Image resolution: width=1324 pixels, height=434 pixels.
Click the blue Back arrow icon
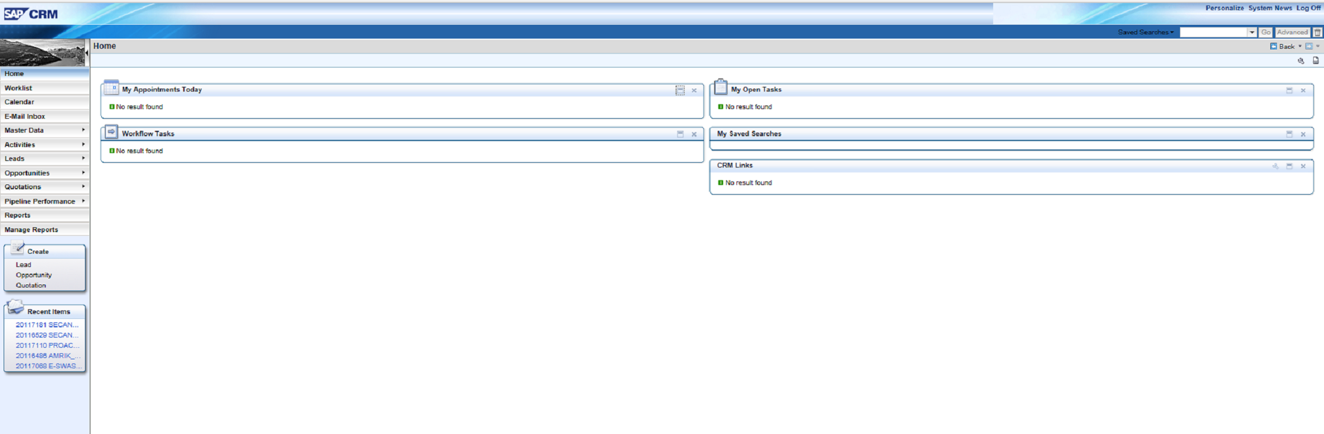(1273, 46)
